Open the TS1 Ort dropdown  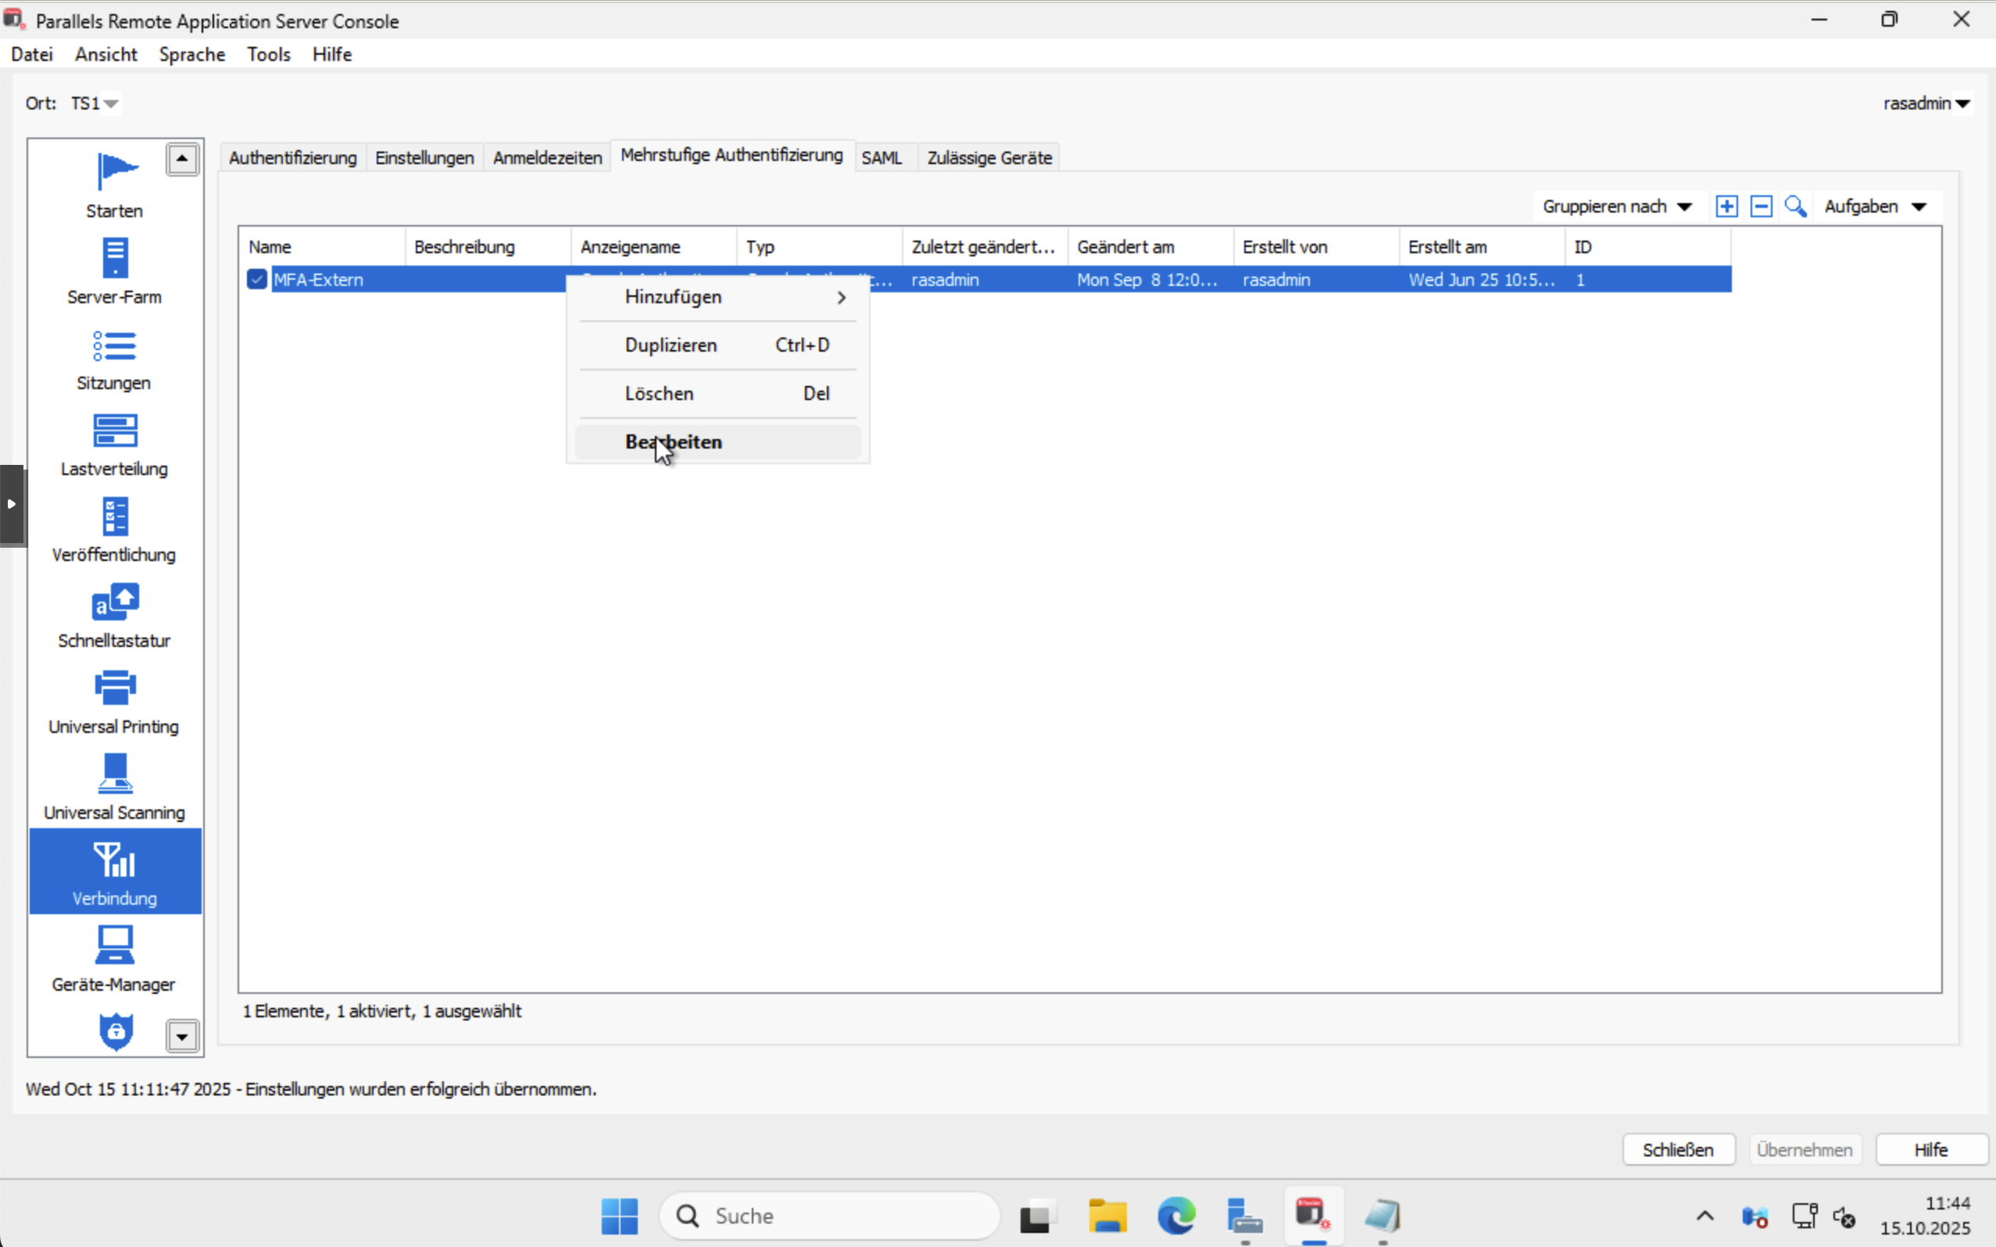pos(95,103)
